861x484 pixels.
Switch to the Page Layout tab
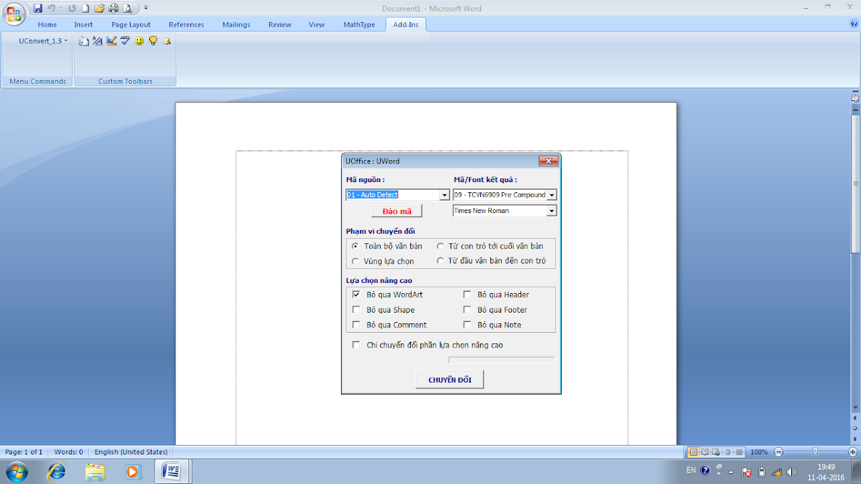pyautogui.click(x=131, y=25)
